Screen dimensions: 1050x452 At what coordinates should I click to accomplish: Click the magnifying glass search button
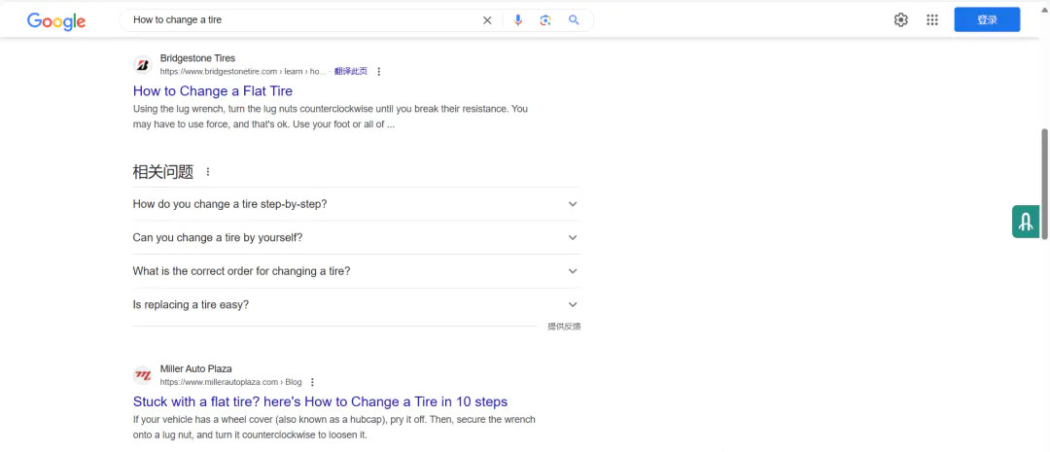(574, 20)
